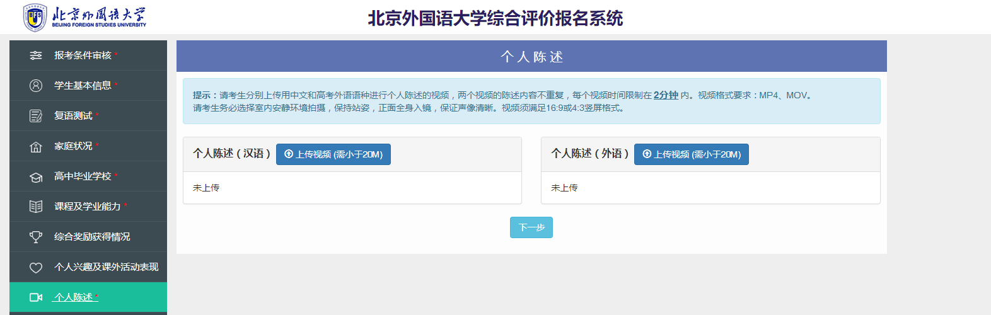Go to the 复语测试 section
Viewport: 991px width, 315px height.
[88, 116]
